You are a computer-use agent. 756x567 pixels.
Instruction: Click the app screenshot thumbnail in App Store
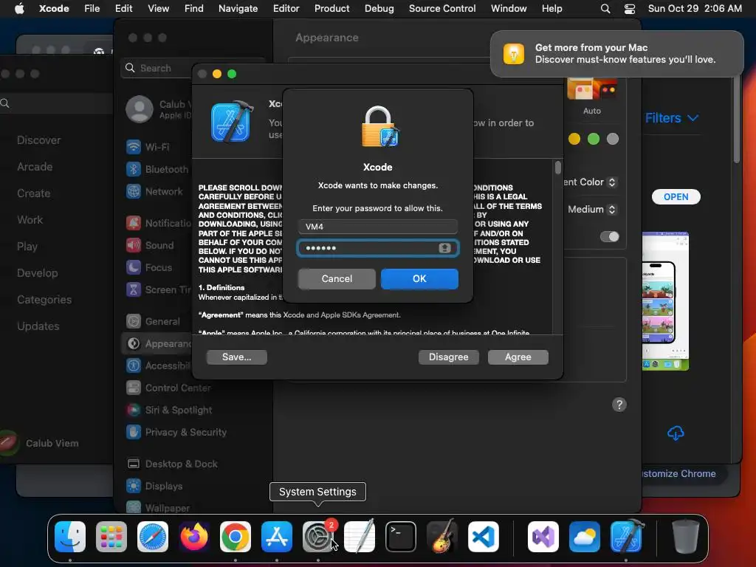(x=665, y=301)
